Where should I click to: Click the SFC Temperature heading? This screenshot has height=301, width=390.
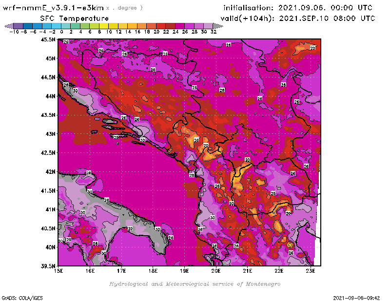(x=75, y=19)
